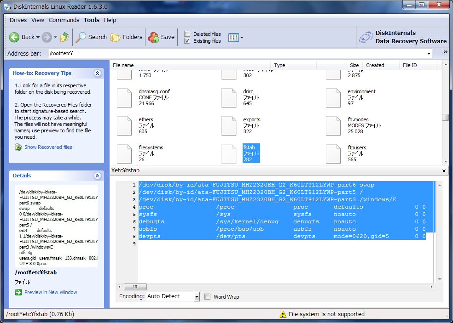
Task: Open the View menu
Action: point(38,20)
